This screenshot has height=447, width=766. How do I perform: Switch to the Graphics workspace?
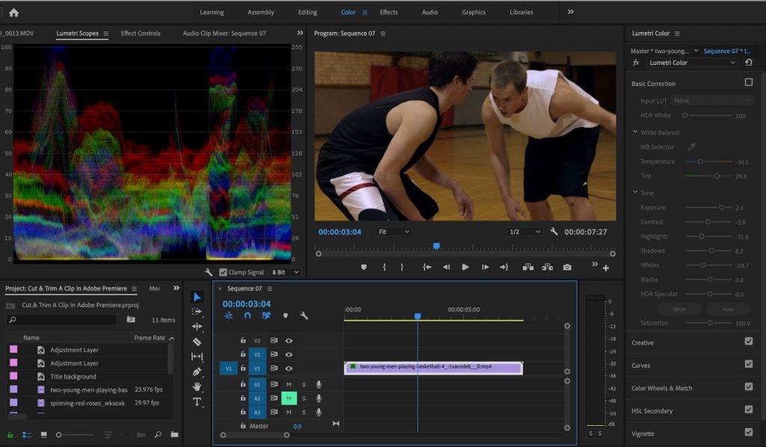click(x=474, y=12)
